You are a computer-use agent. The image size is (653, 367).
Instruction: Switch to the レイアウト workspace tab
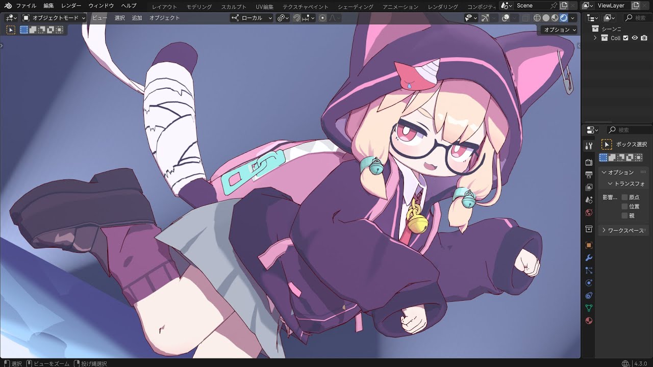[164, 7]
